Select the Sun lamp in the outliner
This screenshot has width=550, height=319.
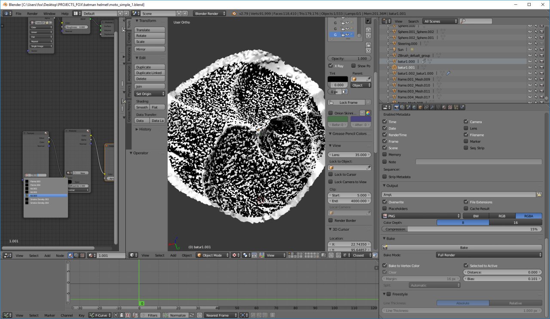[400, 49]
